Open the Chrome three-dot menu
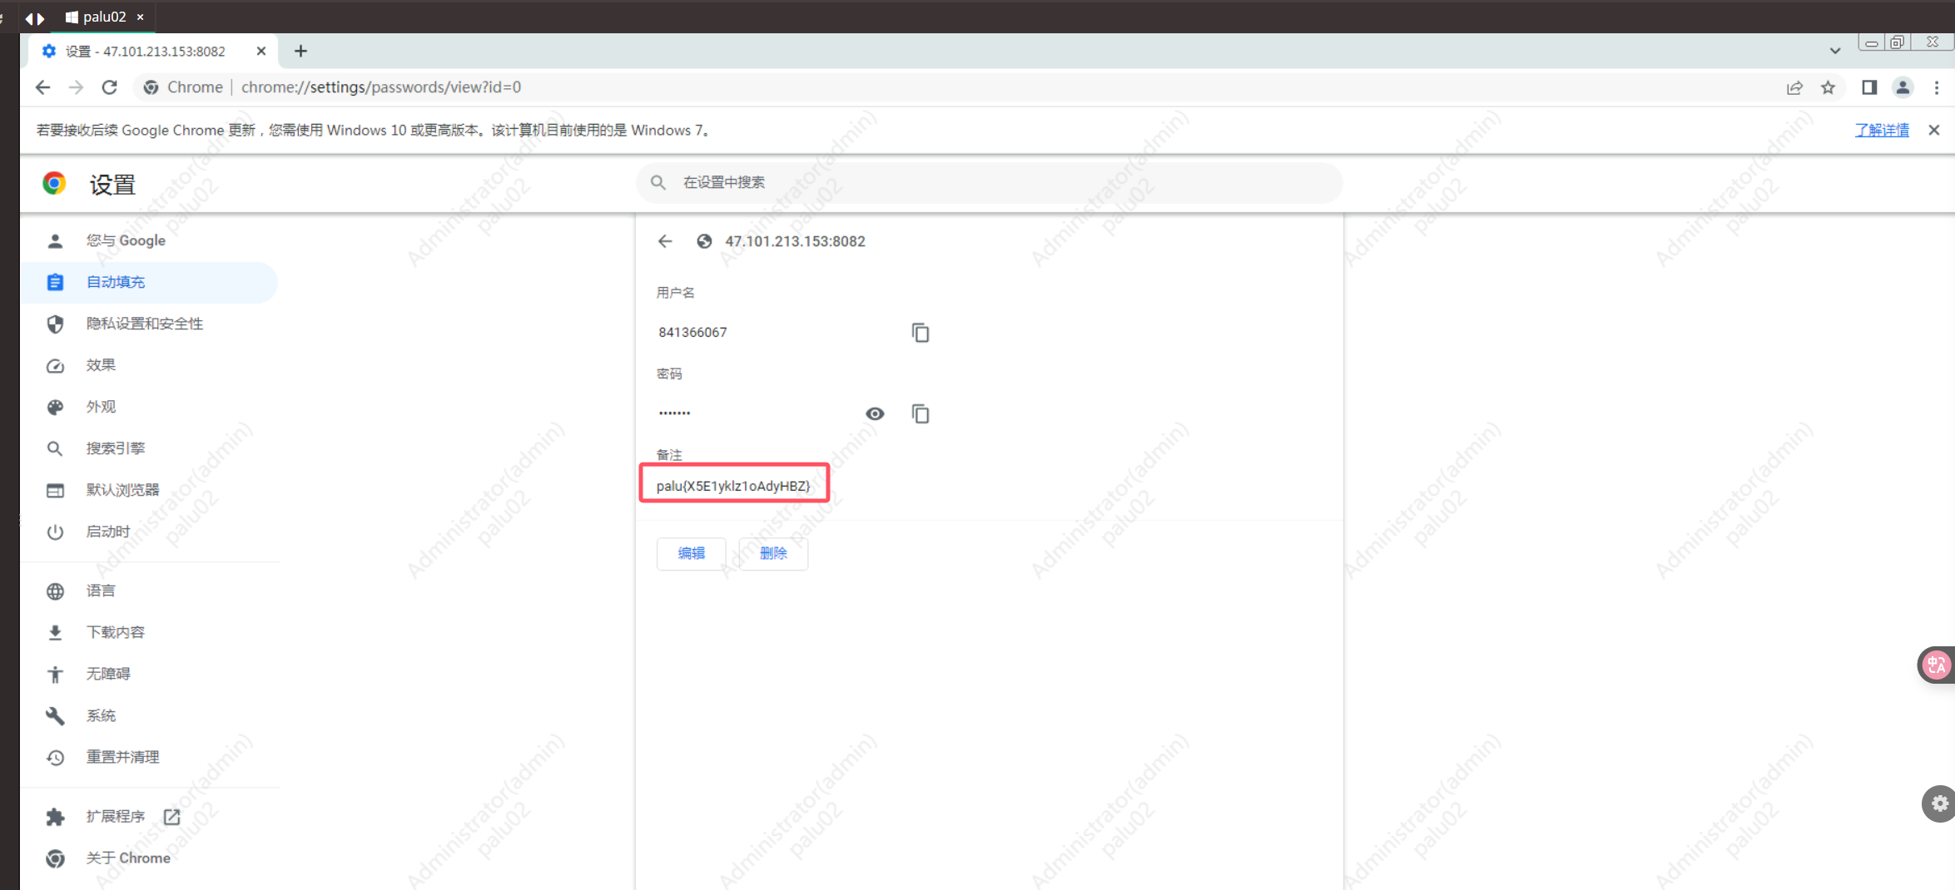Image resolution: width=1955 pixels, height=890 pixels. (1937, 87)
